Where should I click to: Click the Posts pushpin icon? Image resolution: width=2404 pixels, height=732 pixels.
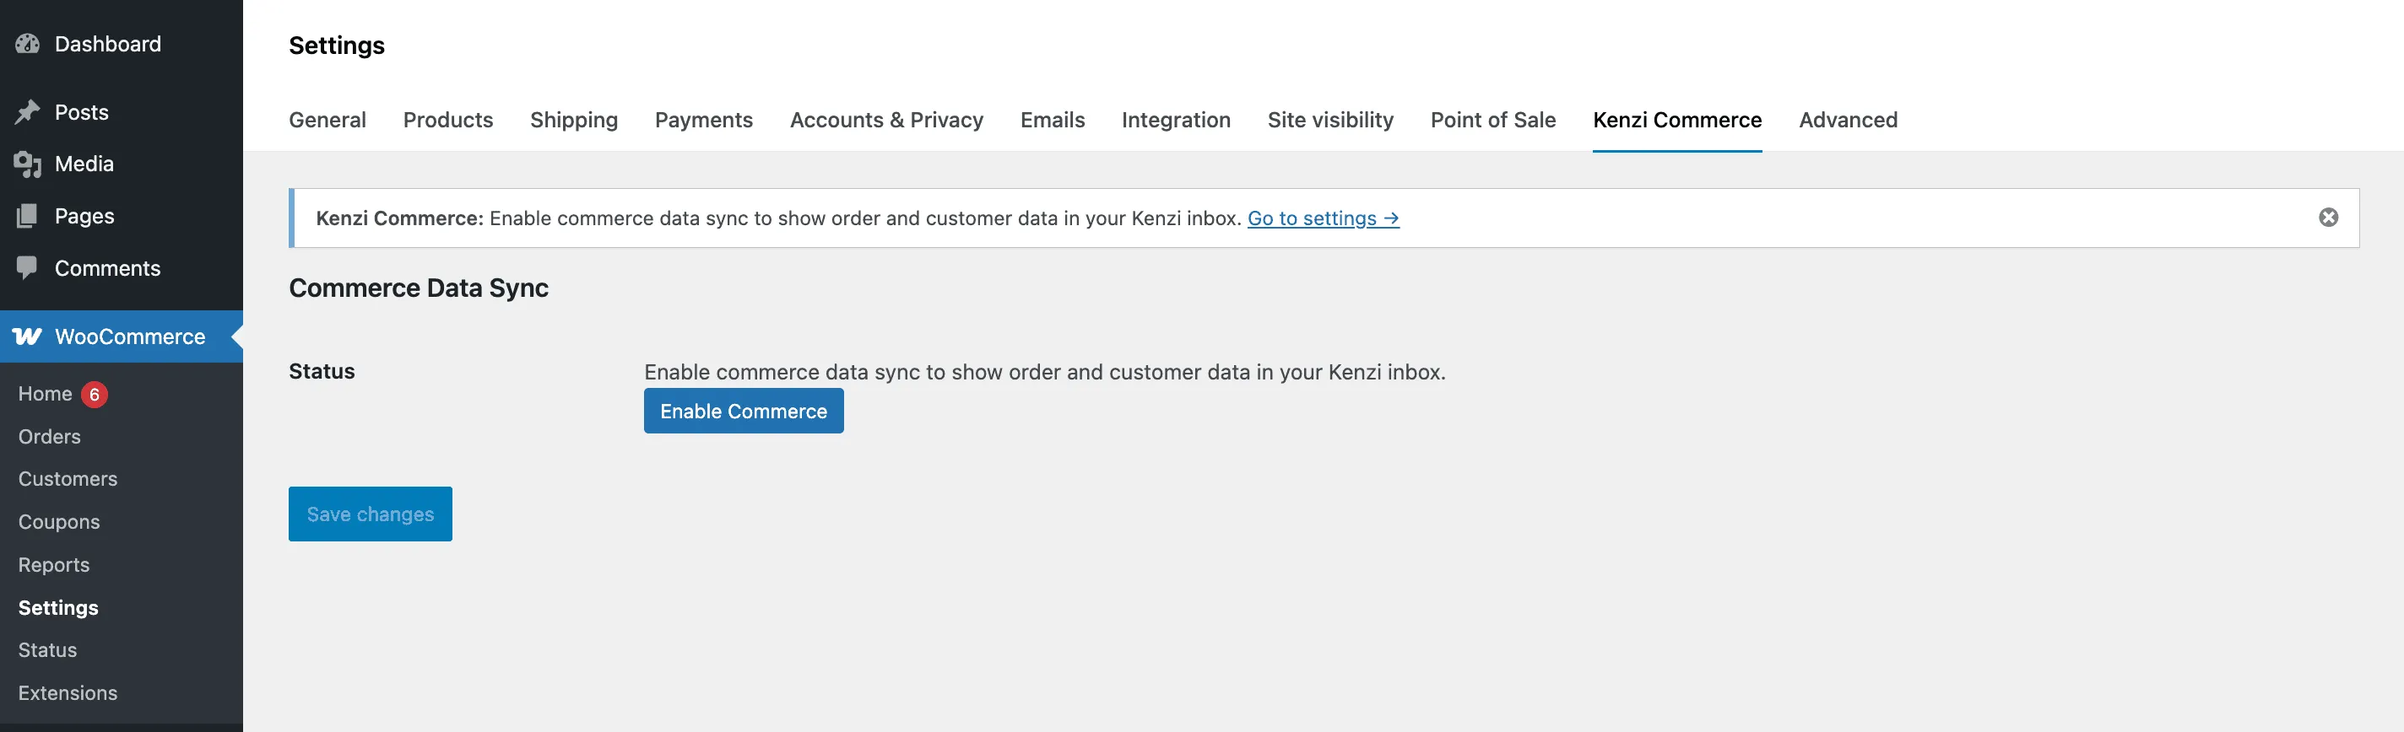click(28, 112)
